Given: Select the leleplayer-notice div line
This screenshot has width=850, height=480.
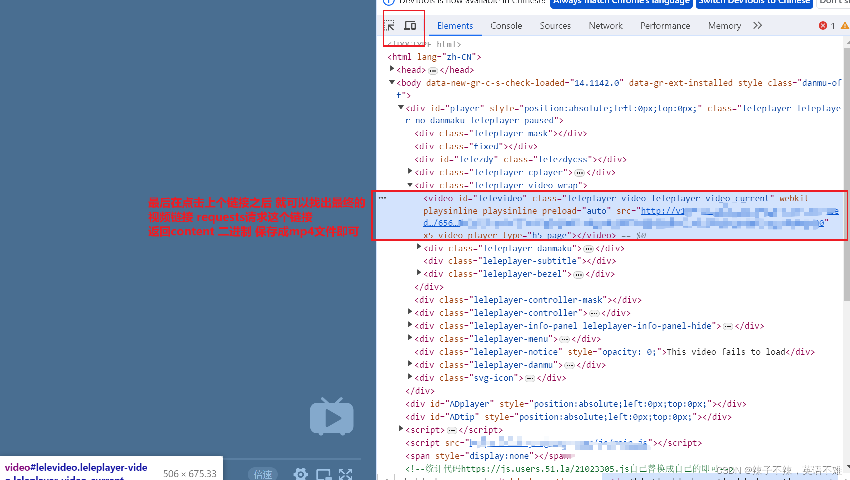Looking at the screenshot, I should pyautogui.click(x=614, y=352).
